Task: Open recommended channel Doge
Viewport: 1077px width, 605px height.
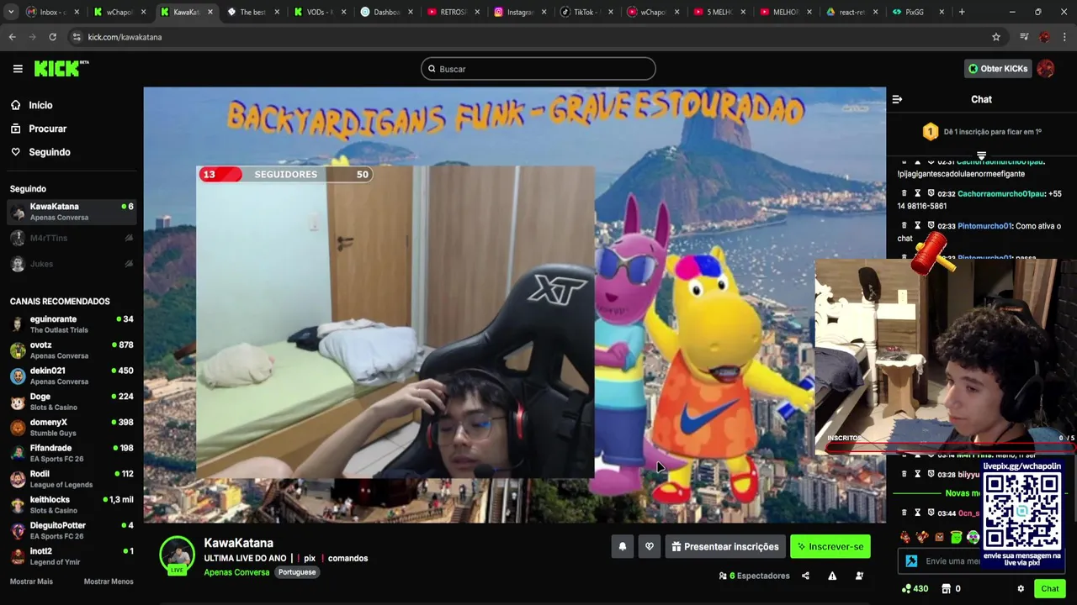Action: tap(72, 402)
